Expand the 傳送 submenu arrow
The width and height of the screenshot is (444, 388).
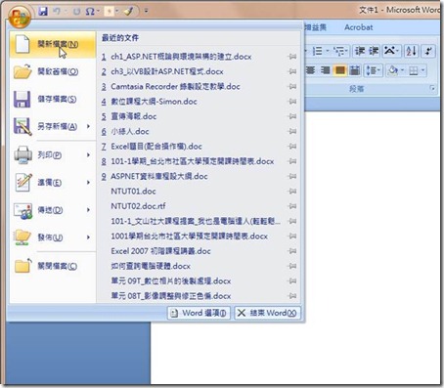(x=88, y=210)
